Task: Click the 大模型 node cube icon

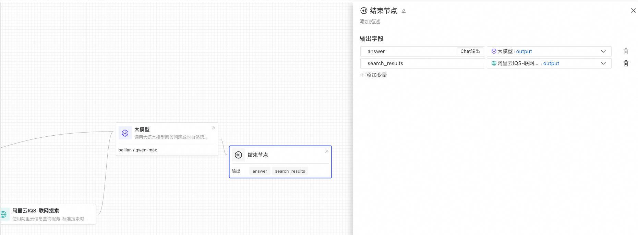Action: (x=125, y=133)
